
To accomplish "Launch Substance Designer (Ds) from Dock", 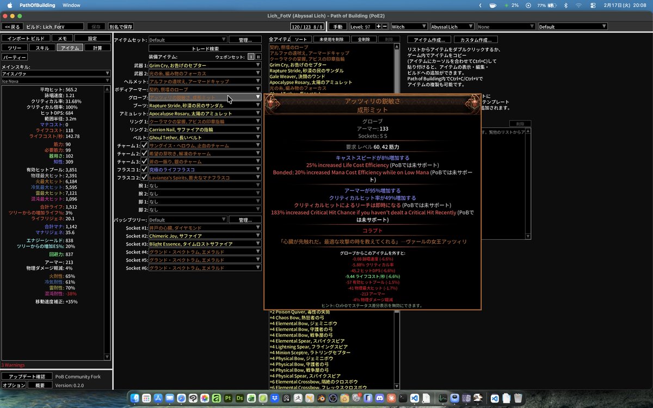I will pyautogui.click(x=240, y=399).
